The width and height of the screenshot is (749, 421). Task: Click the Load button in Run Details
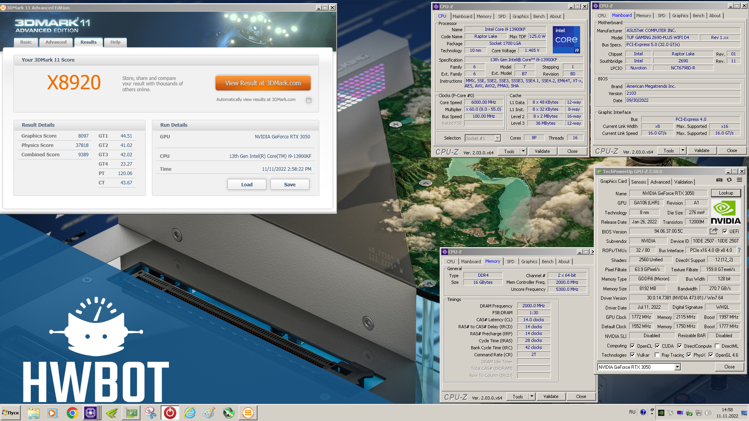[x=247, y=184]
